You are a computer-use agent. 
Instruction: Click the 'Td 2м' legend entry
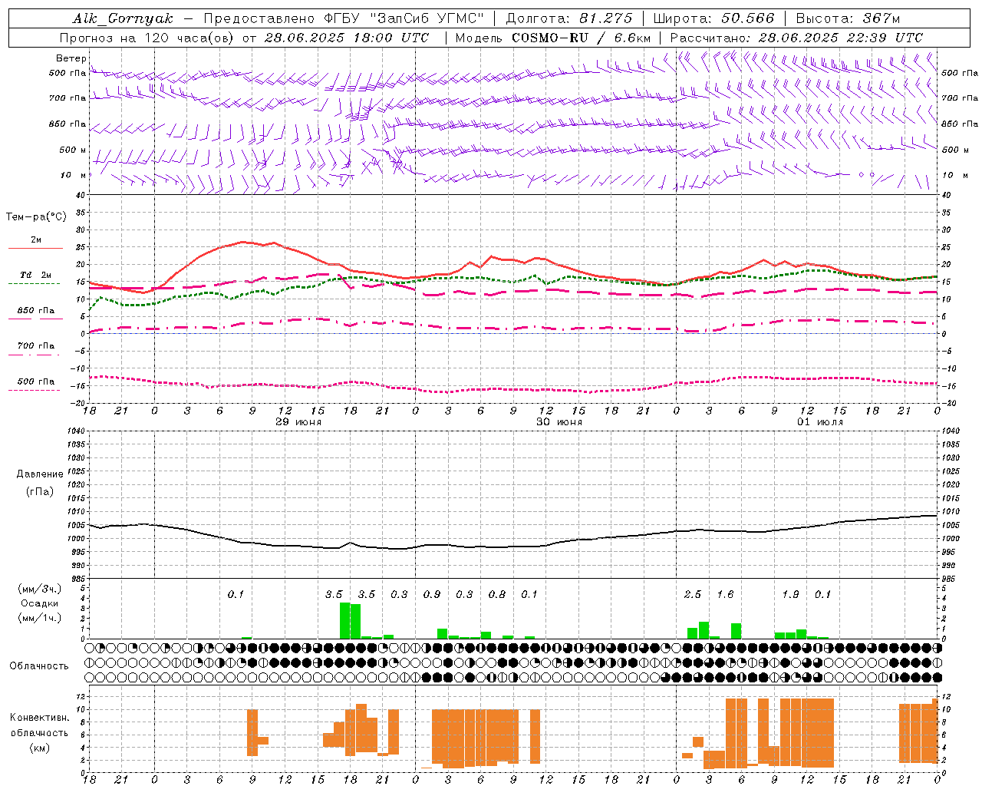(36, 275)
